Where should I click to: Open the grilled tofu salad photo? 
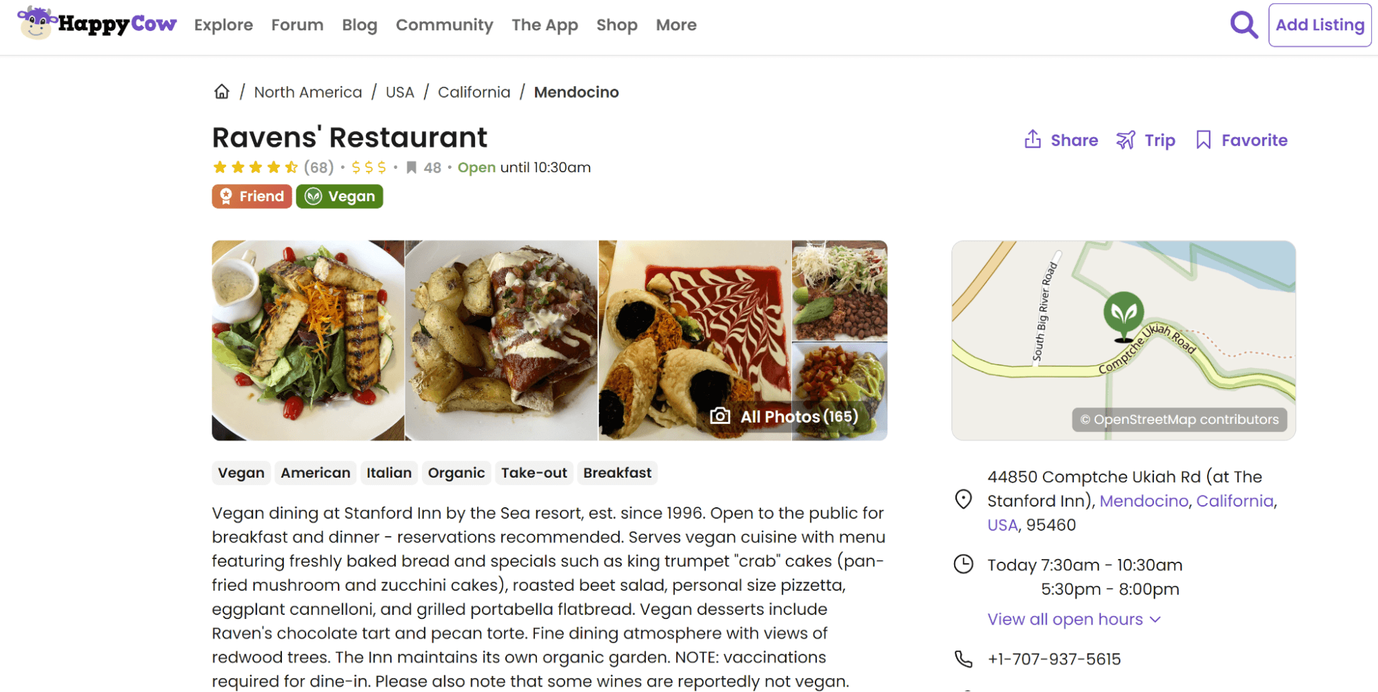coord(308,340)
